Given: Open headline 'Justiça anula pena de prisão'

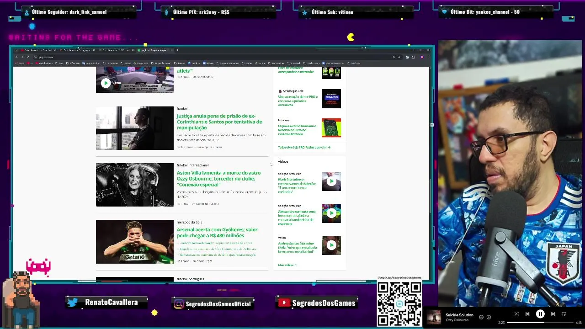Looking at the screenshot, I should point(219,122).
